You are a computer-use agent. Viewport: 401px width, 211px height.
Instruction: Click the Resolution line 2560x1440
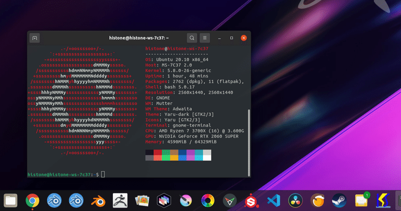coord(189,92)
